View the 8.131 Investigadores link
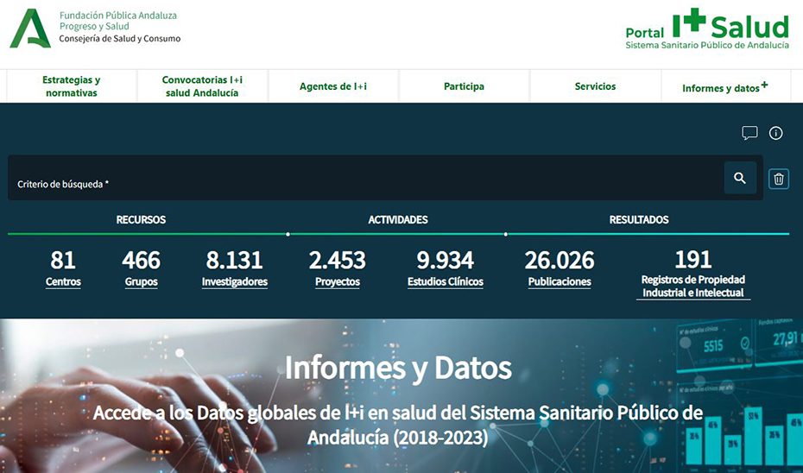The height and width of the screenshot is (473, 803). point(235,268)
